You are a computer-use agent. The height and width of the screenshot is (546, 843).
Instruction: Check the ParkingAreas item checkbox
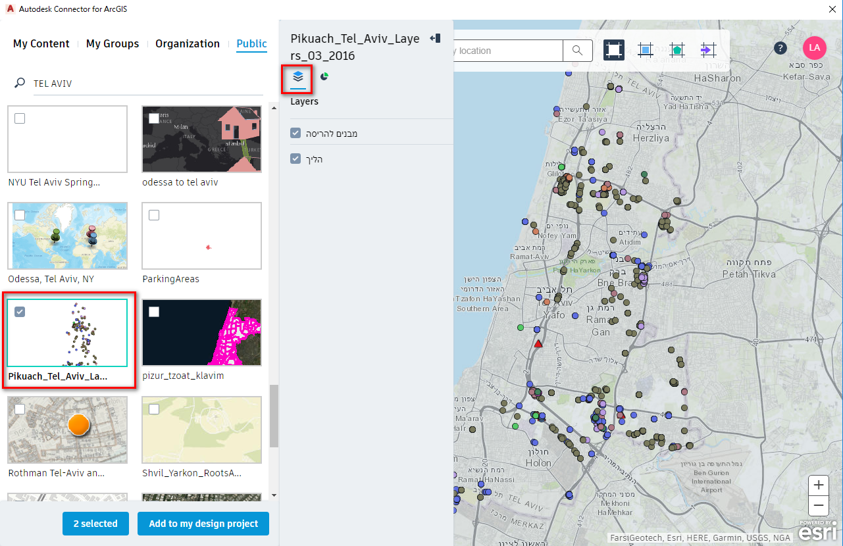(x=154, y=215)
